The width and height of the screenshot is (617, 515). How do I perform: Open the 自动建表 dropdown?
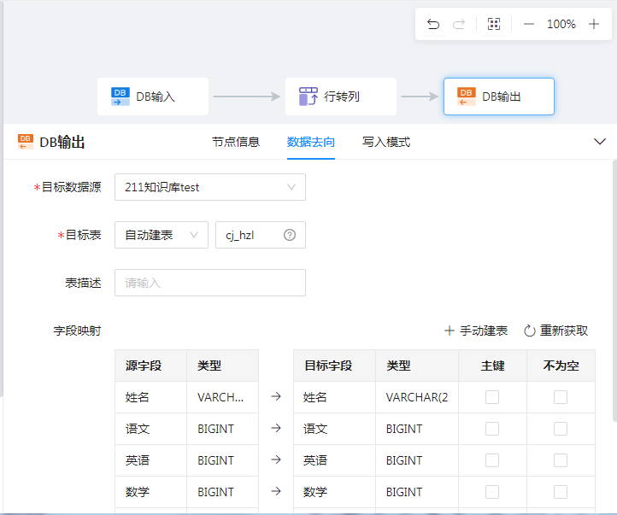(x=161, y=235)
